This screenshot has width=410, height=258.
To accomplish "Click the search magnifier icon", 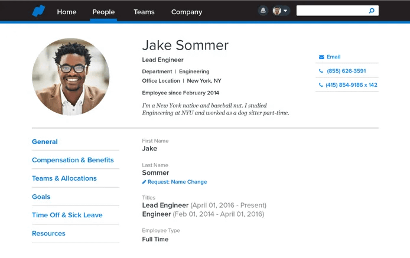I will [372, 11].
